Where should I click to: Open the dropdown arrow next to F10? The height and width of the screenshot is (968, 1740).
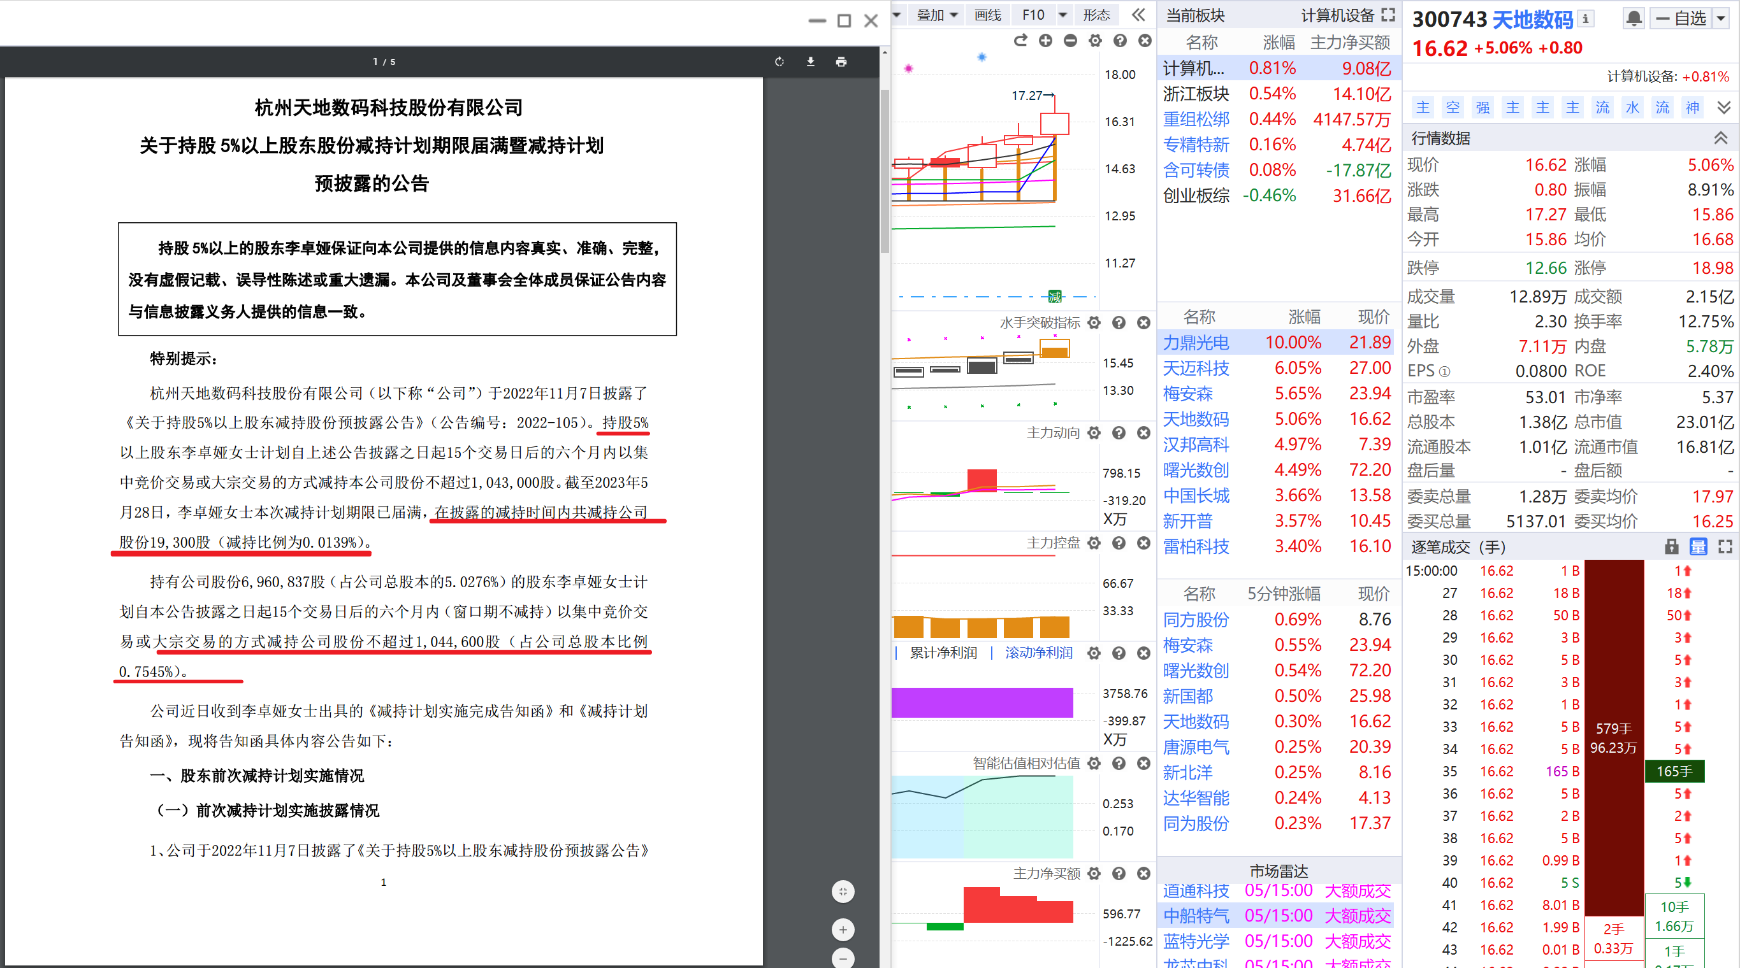(x=1062, y=15)
